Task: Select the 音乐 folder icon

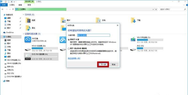Action: click(28, 28)
